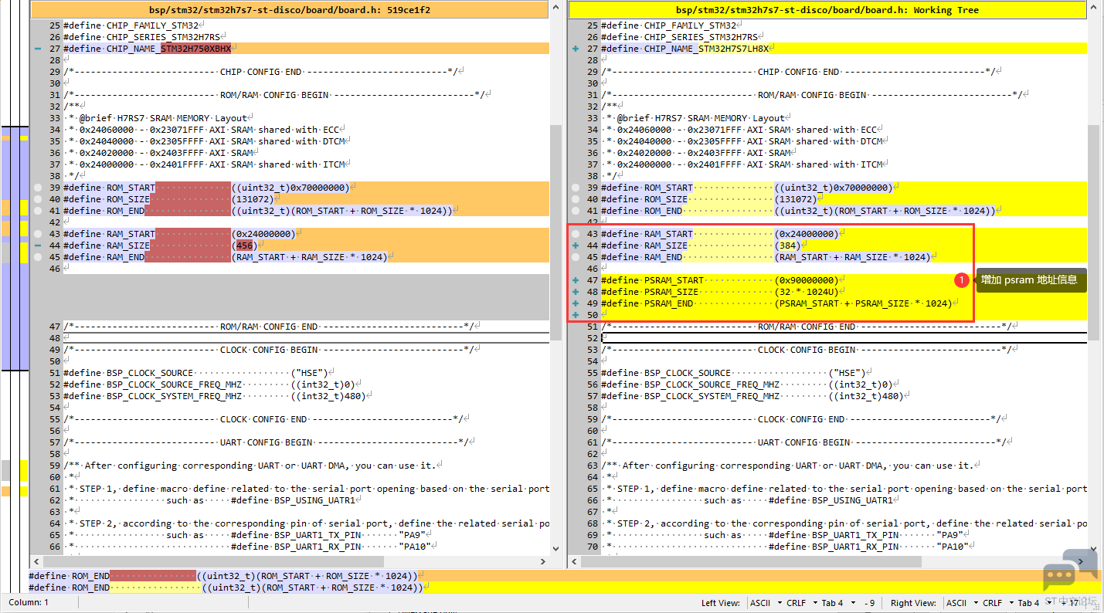The width and height of the screenshot is (1104, 613).
Task: Click circle marker beside right line 40 ROM_SIZE
Action: [x=575, y=199]
